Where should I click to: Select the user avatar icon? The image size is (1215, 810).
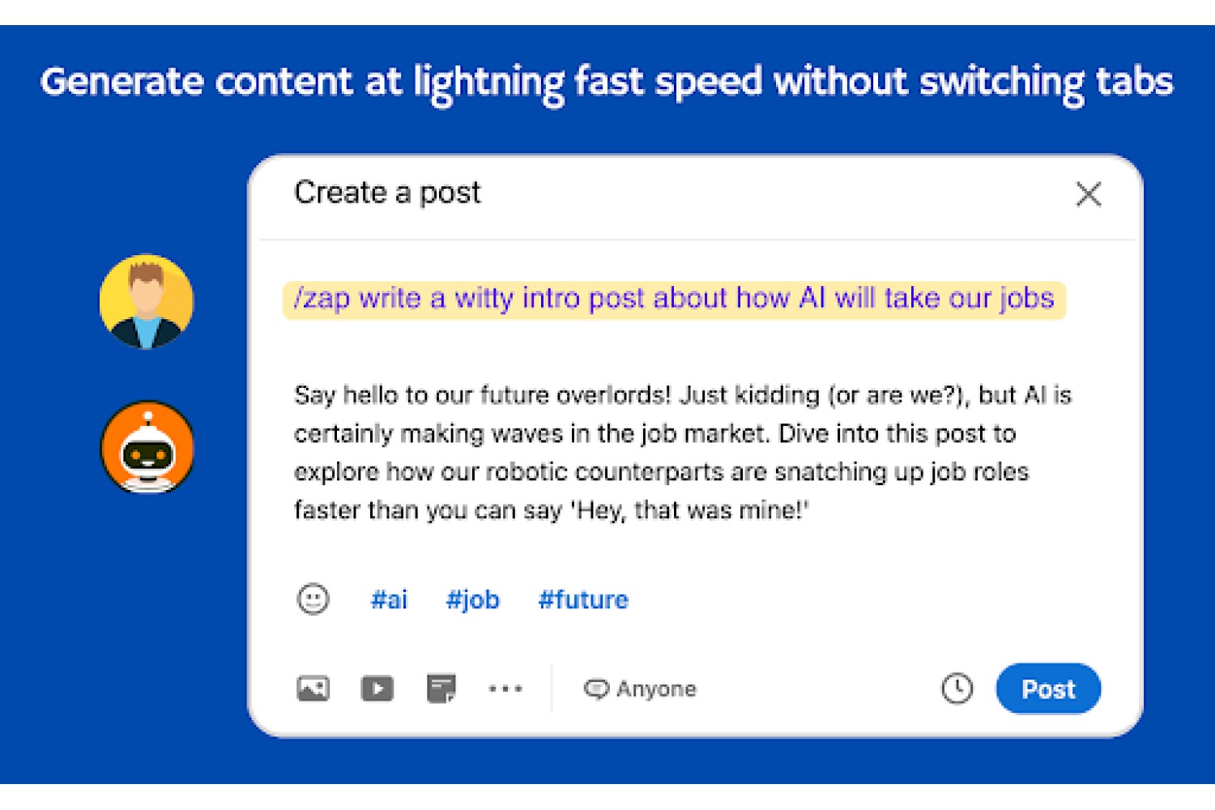tap(147, 301)
